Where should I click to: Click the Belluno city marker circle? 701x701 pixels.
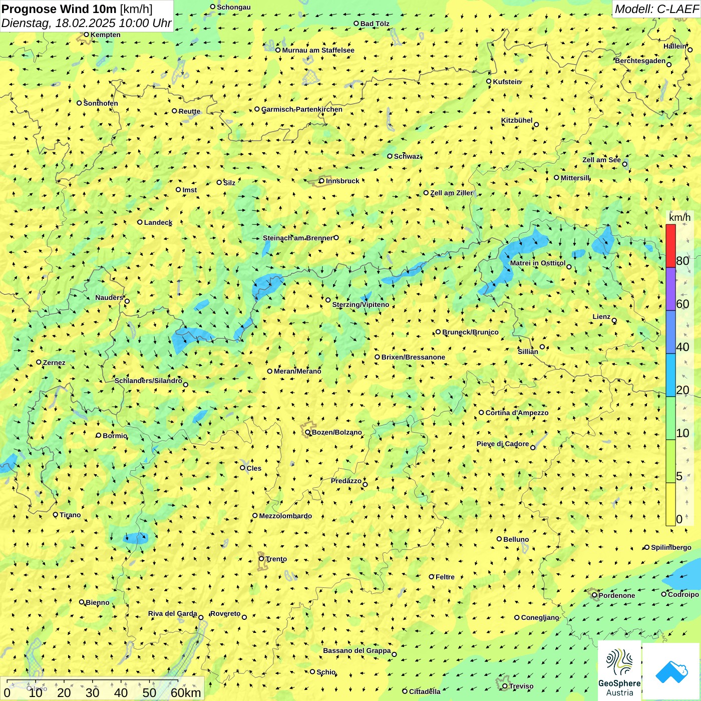pyautogui.click(x=499, y=539)
